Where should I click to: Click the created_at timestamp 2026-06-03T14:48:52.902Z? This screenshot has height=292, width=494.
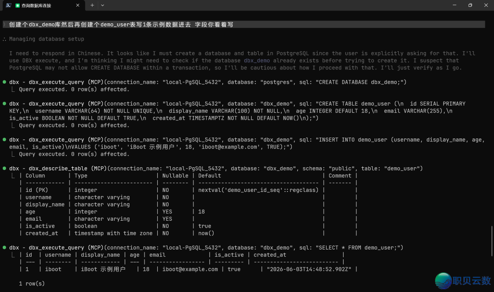(x=309, y=269)
